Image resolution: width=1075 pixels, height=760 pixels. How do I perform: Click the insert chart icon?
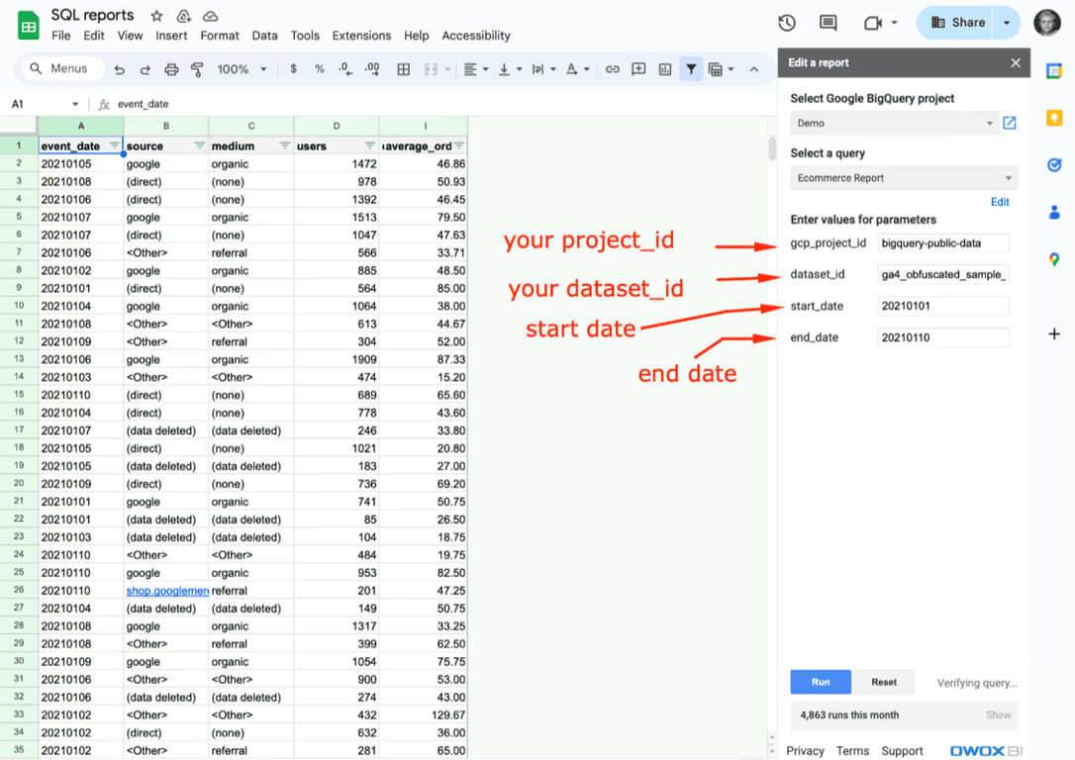coord(665,69)
